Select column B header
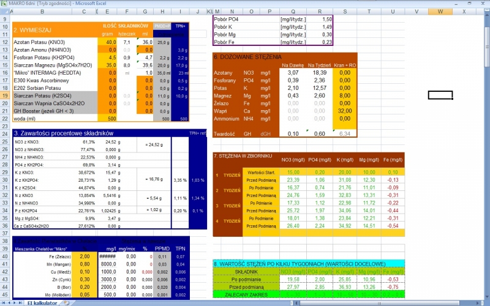Screen dimensions: 490x306 42,12
